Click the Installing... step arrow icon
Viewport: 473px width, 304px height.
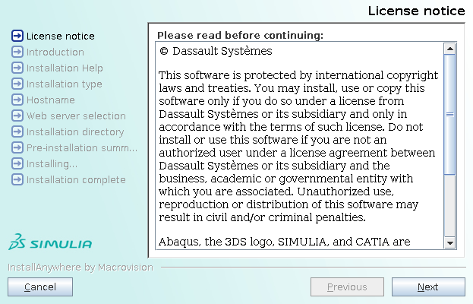[x=17, y=163]
